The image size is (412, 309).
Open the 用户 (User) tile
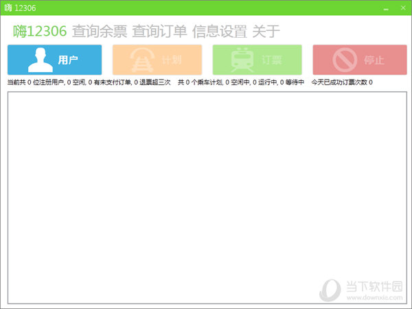(x=55, y=60)
